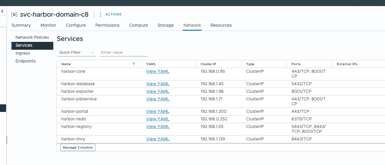Screen dimensions: 385x165
Task: Select the harbor-registry service name
Action: (76, 126)
